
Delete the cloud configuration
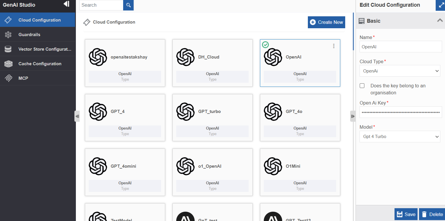(x=432, y=214)
